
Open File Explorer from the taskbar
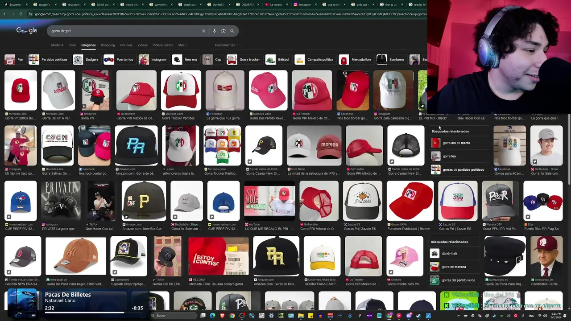coord(301,316)
